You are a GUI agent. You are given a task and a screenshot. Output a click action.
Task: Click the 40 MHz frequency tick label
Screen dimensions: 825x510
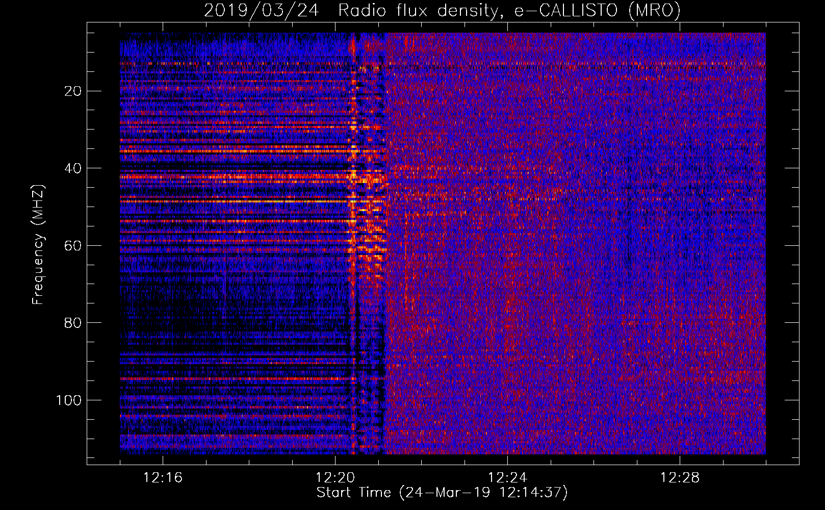tap(73, 168)
